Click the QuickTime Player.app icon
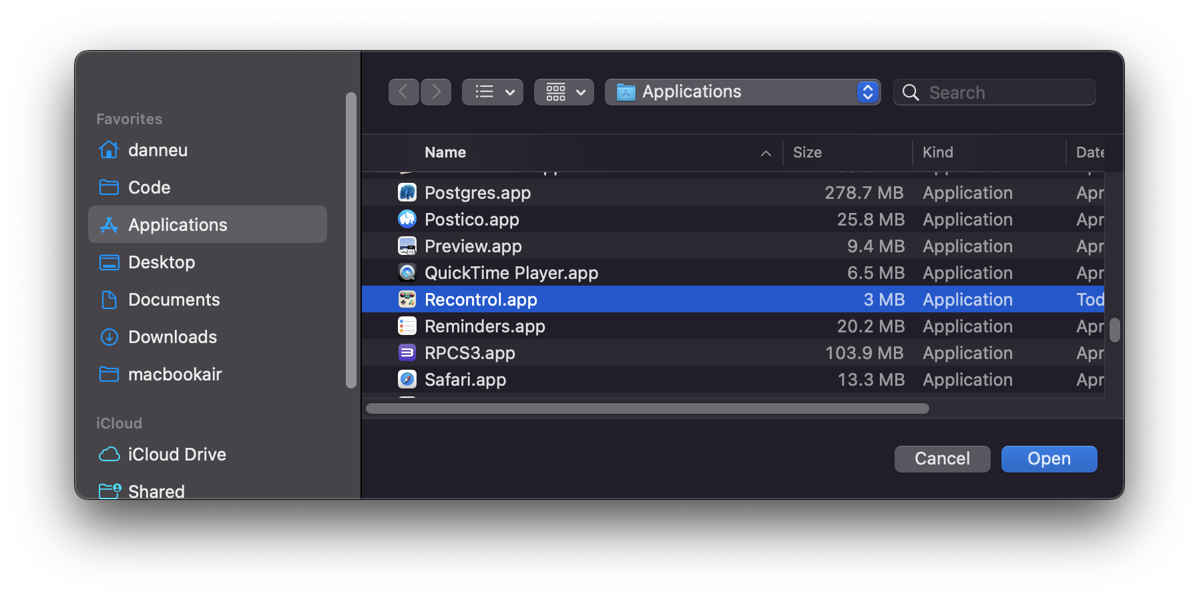Screen dimensions: 1199x598 click(407, 272)
